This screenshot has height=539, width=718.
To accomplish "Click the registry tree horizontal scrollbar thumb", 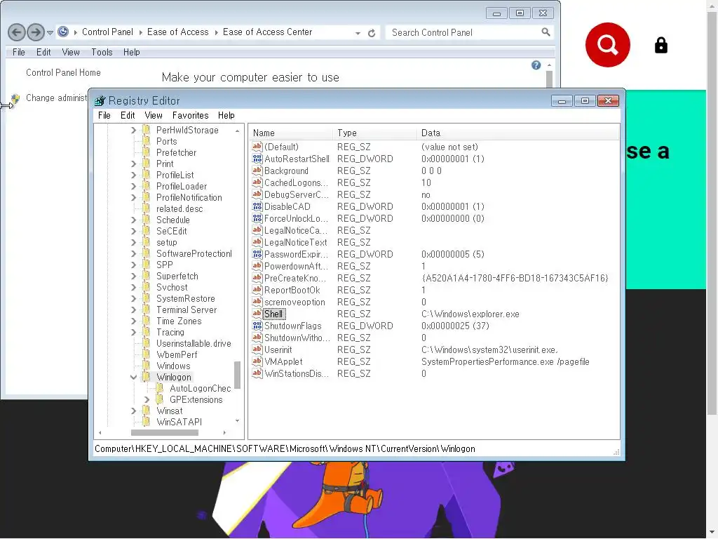I will 164,432.
